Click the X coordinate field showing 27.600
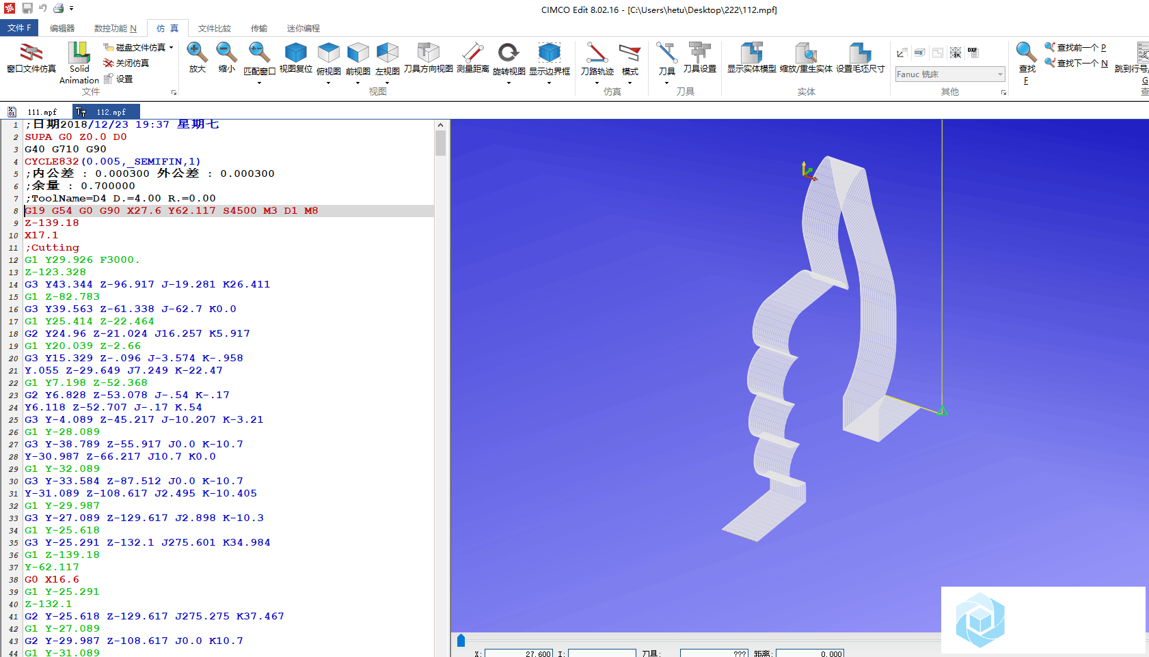This screenshot has height=657, width=1149. pos(519,654)
